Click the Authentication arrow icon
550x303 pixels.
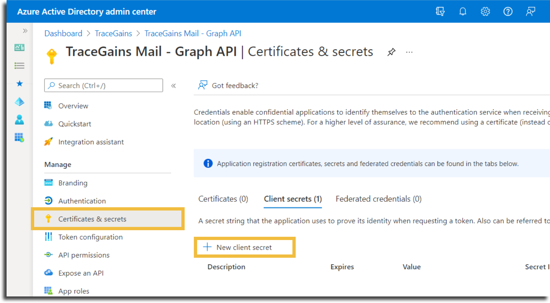[48, 200]
